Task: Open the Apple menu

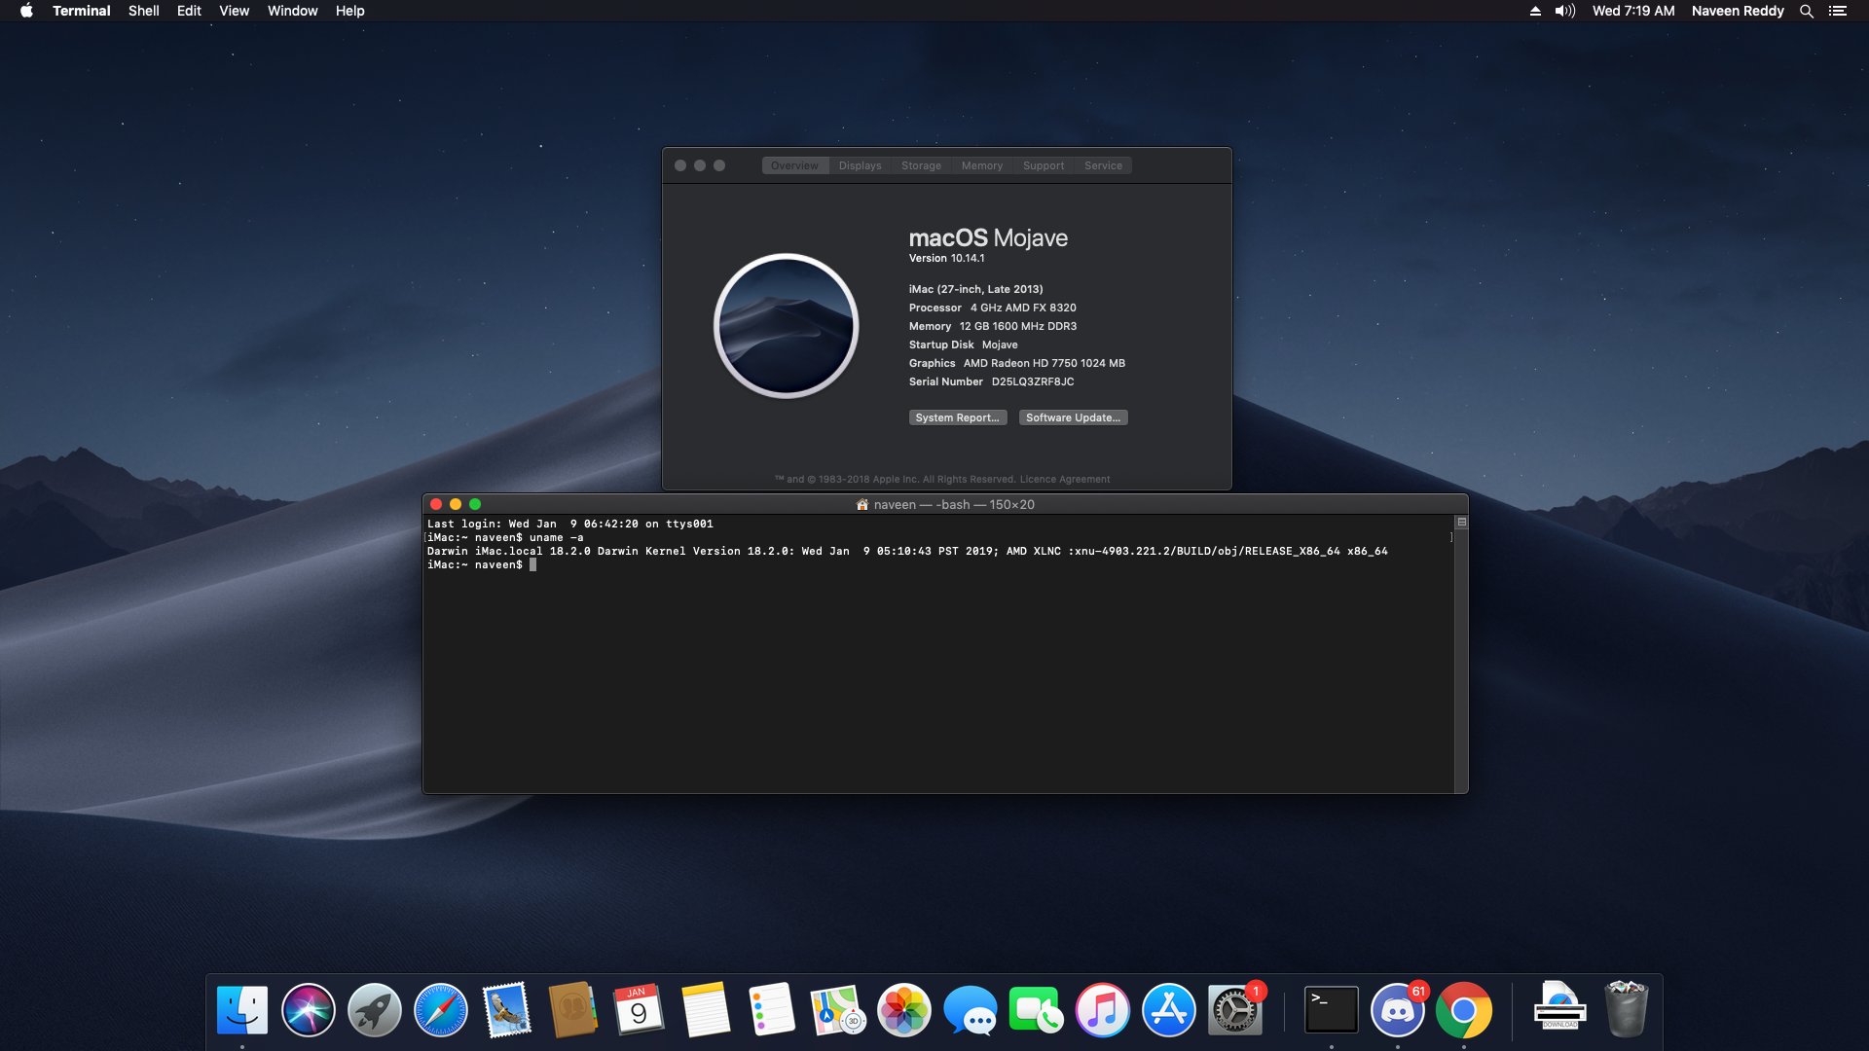Action: tap(26, 11)
